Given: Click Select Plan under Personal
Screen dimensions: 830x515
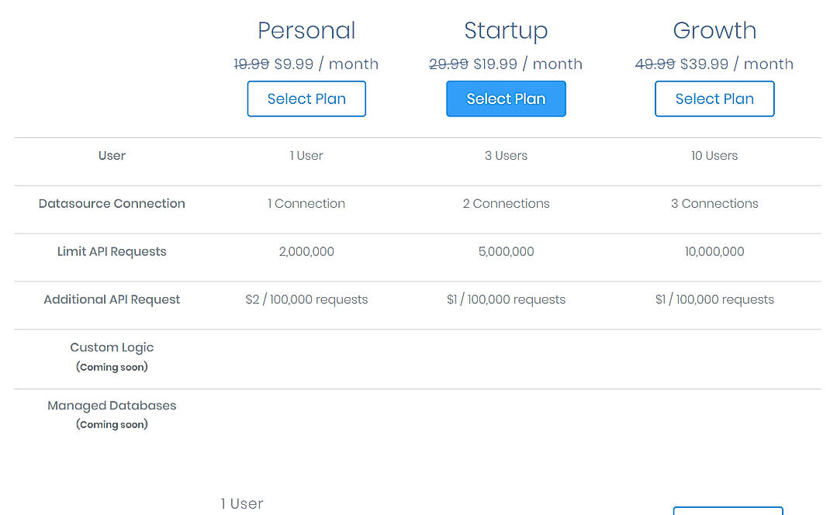Looking at the screenshot, I should [x=306, y=99].
